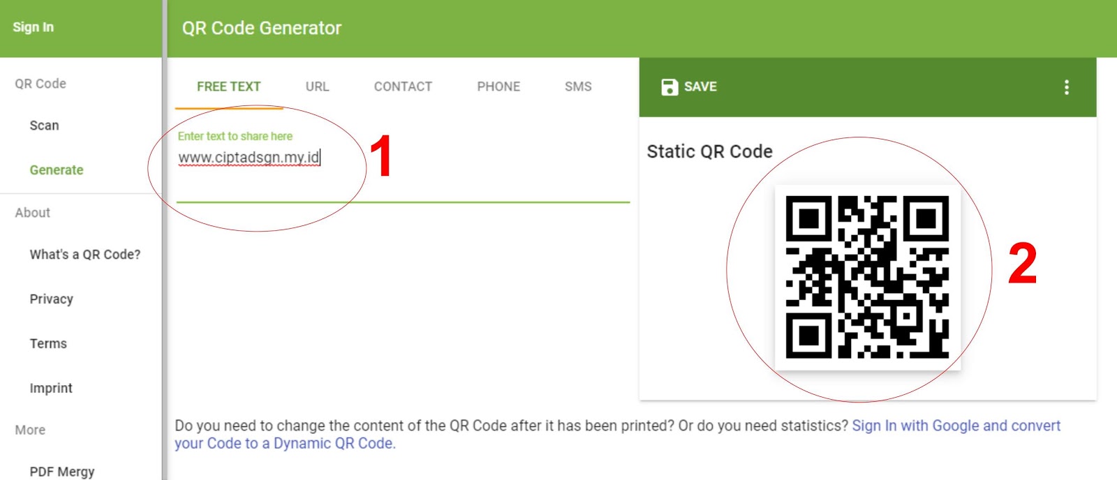
Task: Open the Terms page
Action: (48, 344)
